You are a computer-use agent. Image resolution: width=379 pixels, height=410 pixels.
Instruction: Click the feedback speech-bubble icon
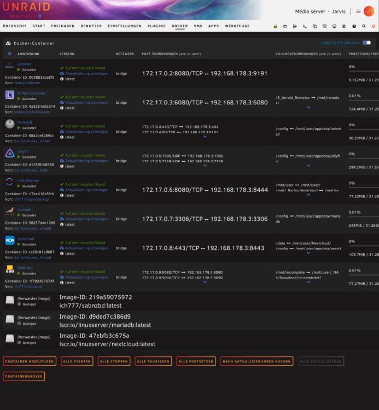tap(324, 26)
